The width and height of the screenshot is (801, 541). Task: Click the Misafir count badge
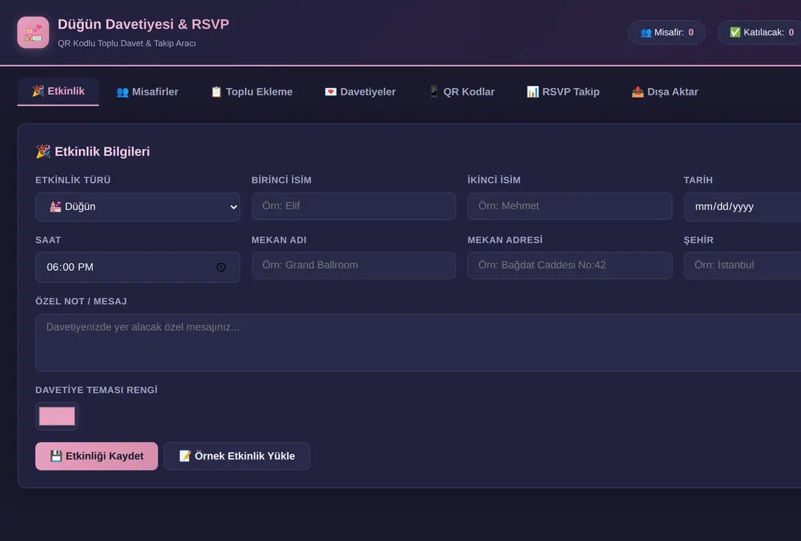point(667,32)
